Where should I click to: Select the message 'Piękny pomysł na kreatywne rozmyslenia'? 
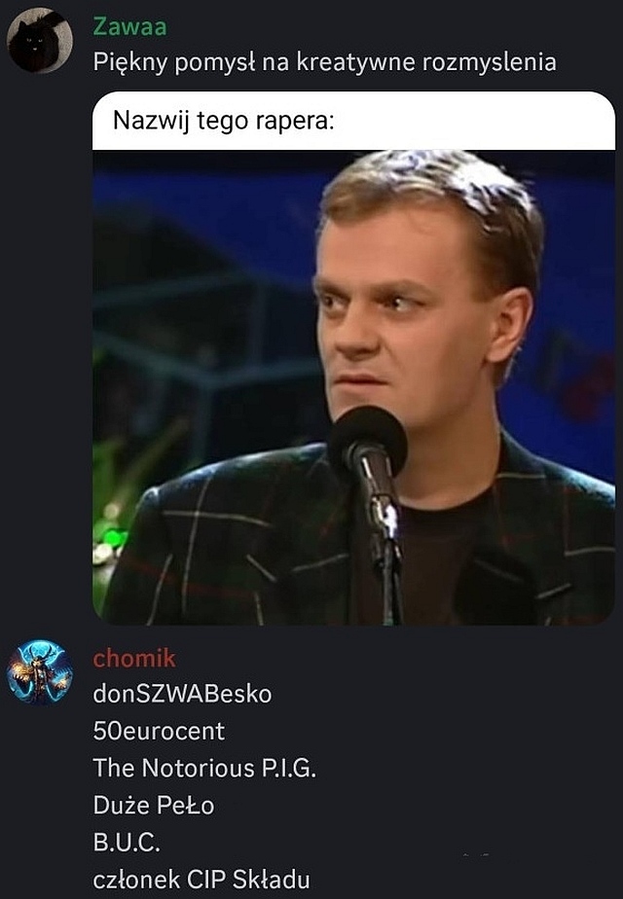click(325, 62)
